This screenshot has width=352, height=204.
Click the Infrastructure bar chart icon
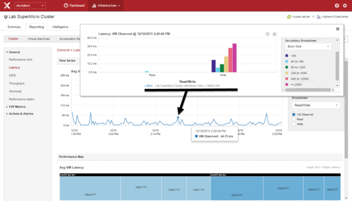94,6
